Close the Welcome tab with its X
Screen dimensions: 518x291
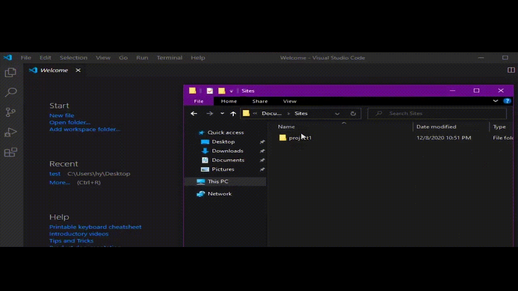pos(78,70)
